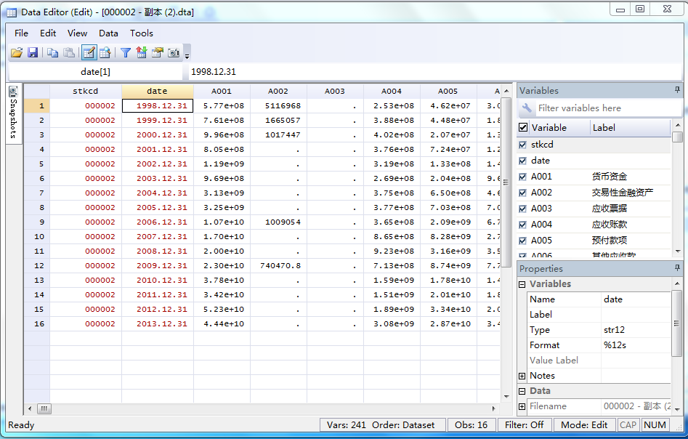
Task: Click the Save disk icon
Action: (33, 52)
